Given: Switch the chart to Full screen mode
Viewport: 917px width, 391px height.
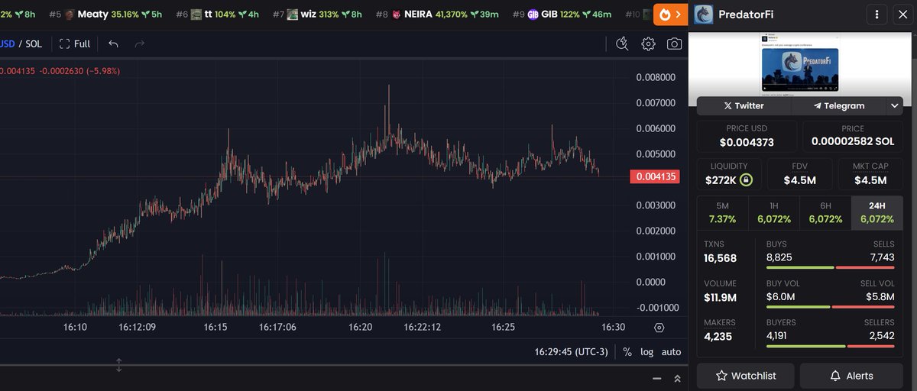Looking at the screenshot, I should (x=75, y=44).
